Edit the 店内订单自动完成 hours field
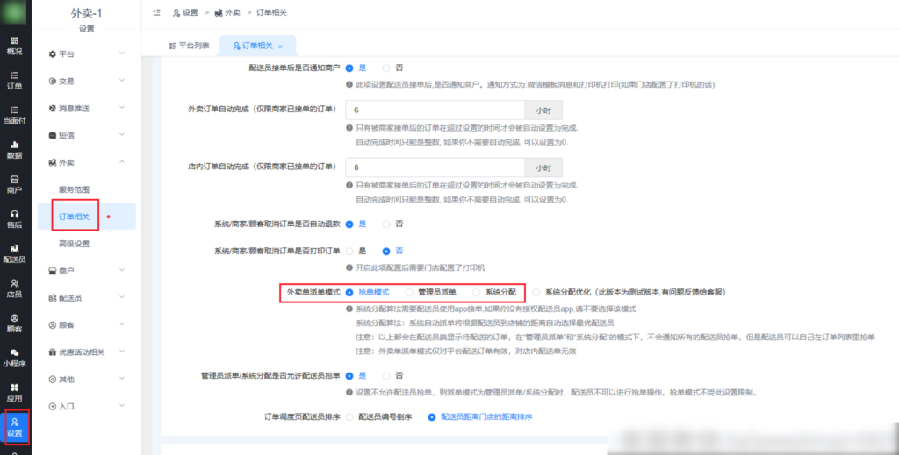This screenshot has height=455, width=899. pos(435,167)
